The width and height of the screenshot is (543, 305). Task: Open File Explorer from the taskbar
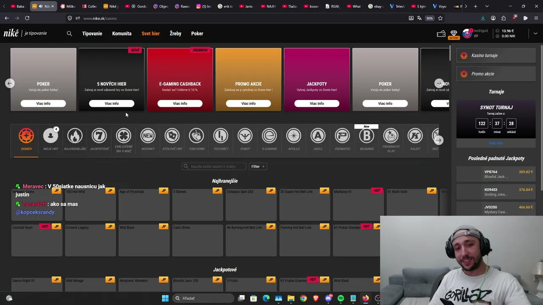point(291,298)
